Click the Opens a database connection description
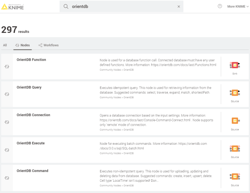This screenshot has width=250, height=193. tap(156, 120)
